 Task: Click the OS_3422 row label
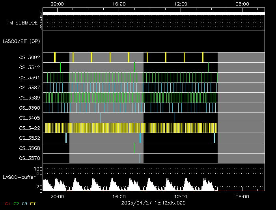click(x=30, y=128)
